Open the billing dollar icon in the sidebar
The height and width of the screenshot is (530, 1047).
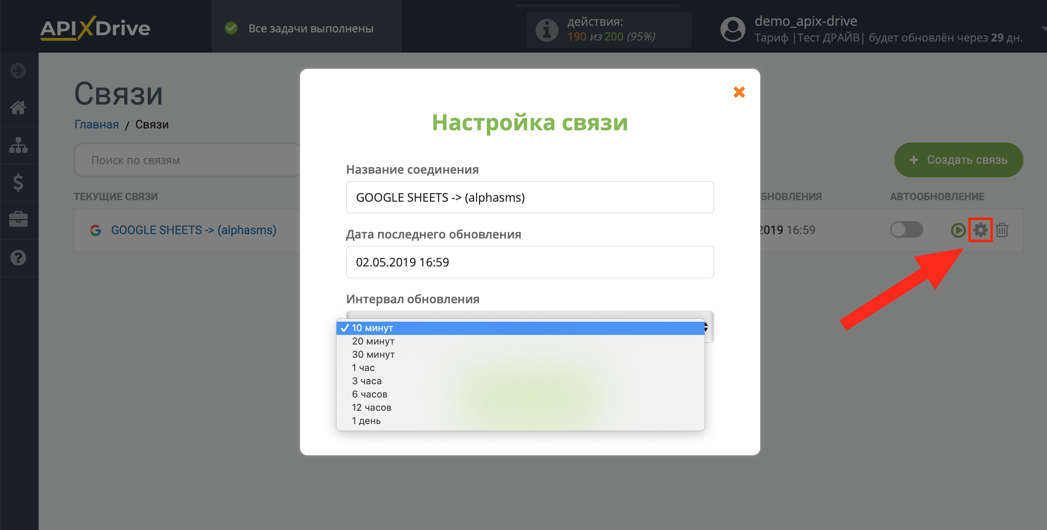click(18, 183)
